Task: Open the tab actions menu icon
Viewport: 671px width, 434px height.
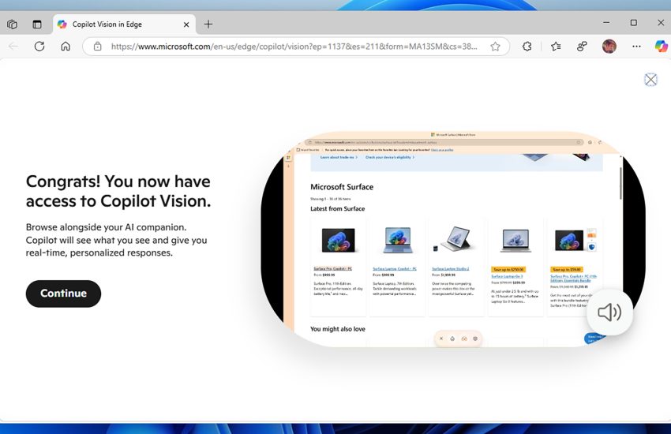Action: click(x=37, y=24)
